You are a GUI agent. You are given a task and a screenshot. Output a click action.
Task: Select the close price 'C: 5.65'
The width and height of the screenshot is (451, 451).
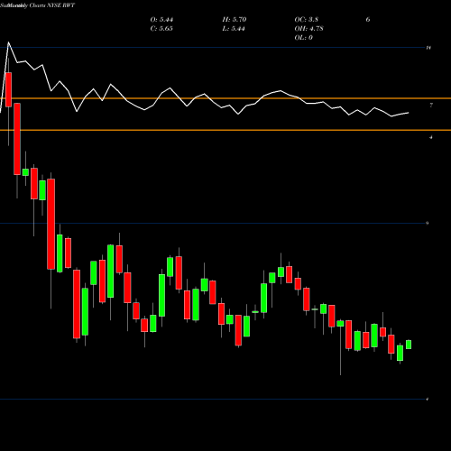(161, 29)
